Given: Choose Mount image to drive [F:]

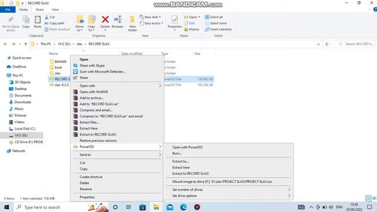Looking at the screenshot, I should [x=228, y=182].
